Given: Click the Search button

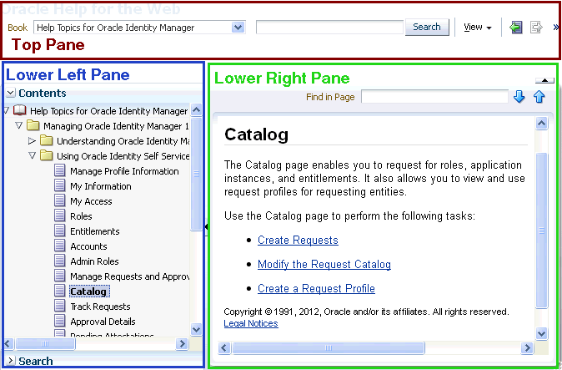Looking at the screenshot, I should coord(427,28).
